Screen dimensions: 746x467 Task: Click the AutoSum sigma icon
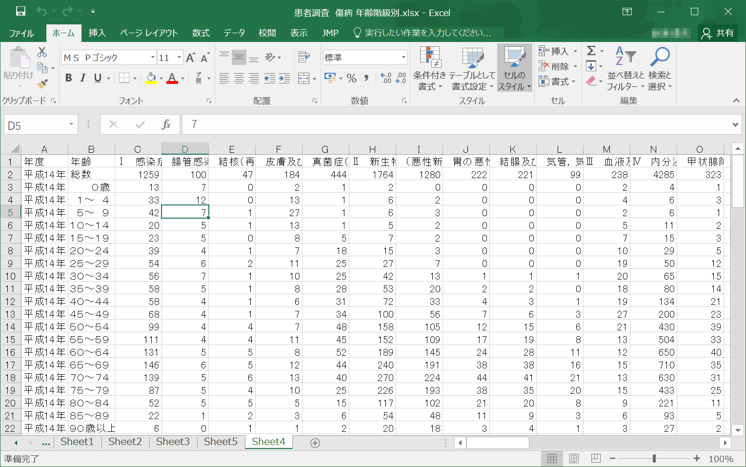click(x=591, y=51)
